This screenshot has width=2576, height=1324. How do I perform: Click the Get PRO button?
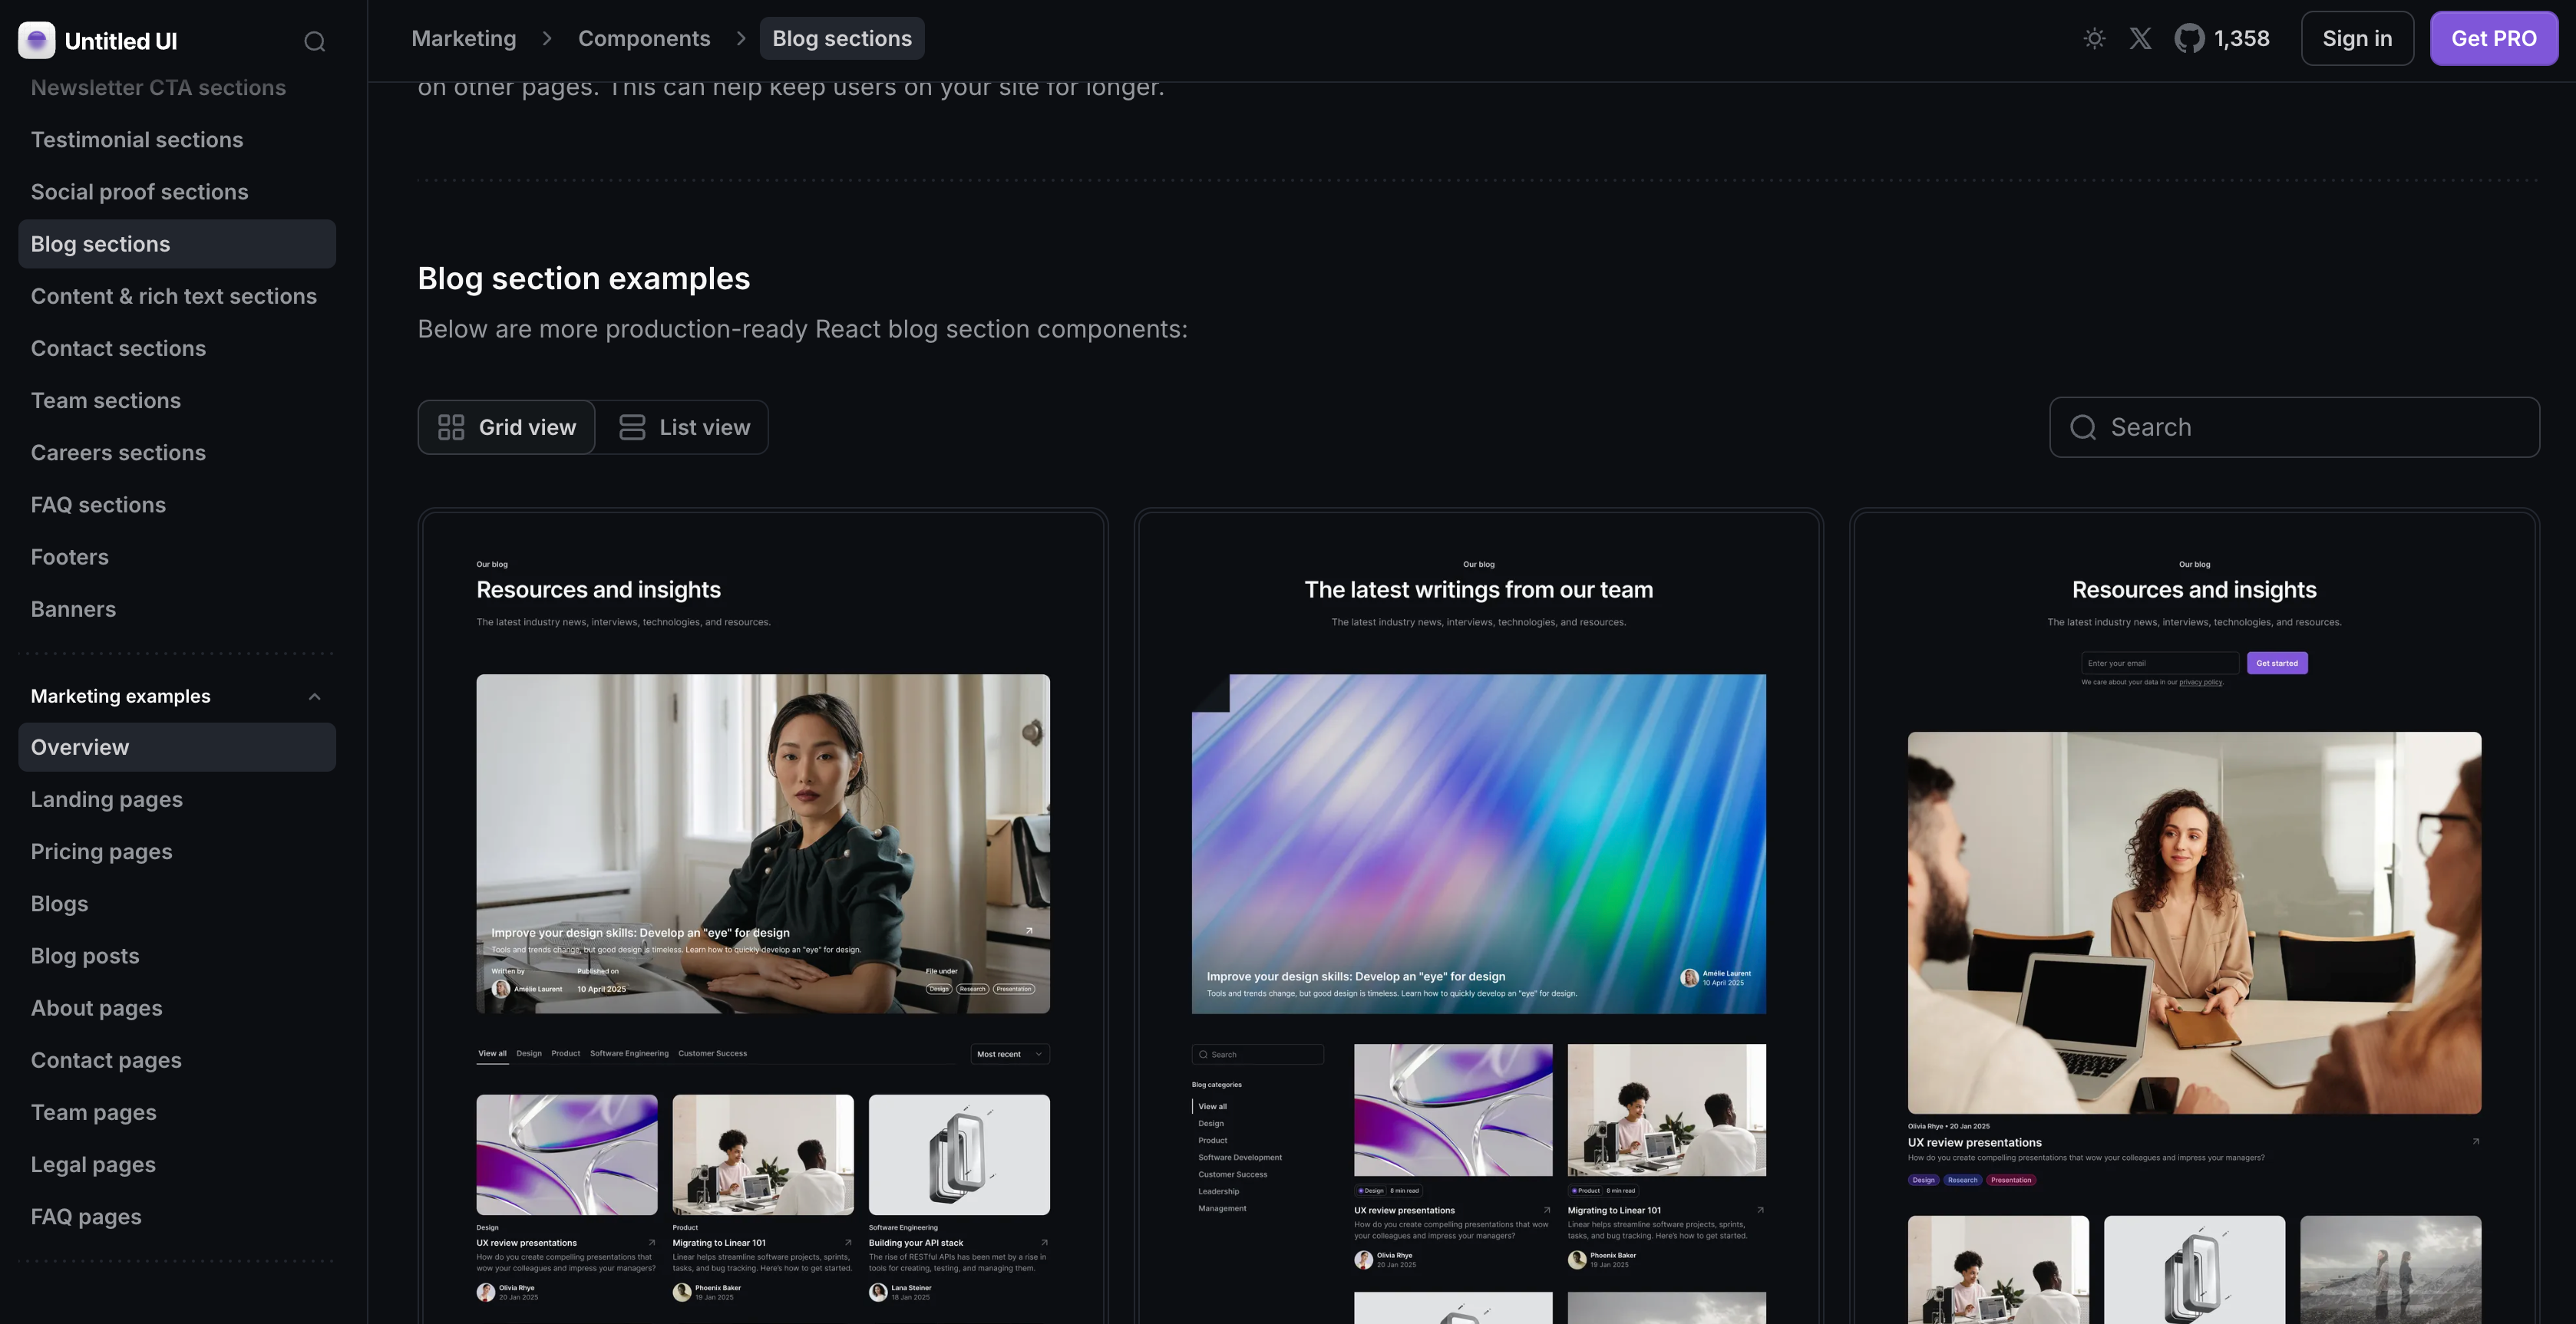tap(2493, 39)
